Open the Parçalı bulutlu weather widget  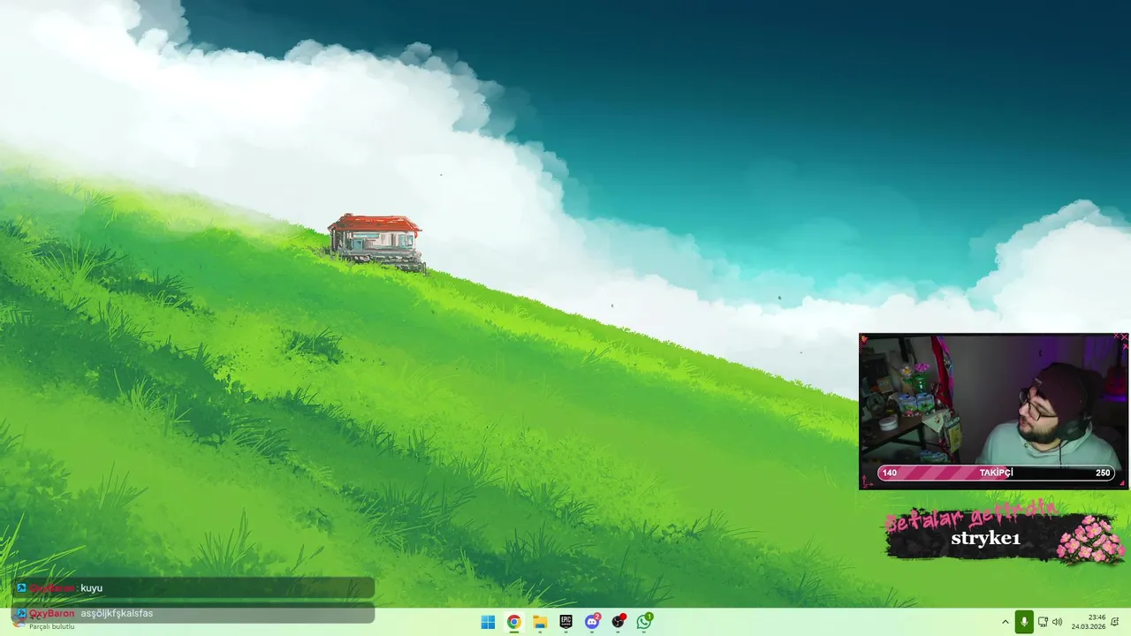(x=44, y=622)
